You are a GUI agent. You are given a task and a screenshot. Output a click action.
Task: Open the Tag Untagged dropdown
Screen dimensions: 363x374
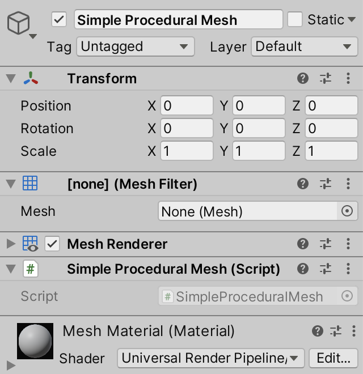(136, 46)
